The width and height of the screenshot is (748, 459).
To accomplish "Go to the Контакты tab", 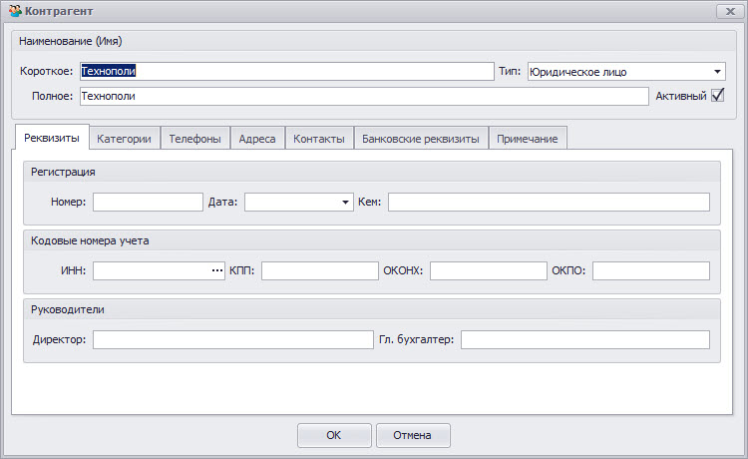I will click(319, 139).
